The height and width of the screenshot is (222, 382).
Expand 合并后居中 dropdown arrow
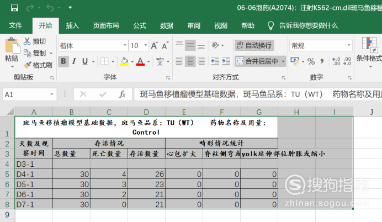pos(283,61)
